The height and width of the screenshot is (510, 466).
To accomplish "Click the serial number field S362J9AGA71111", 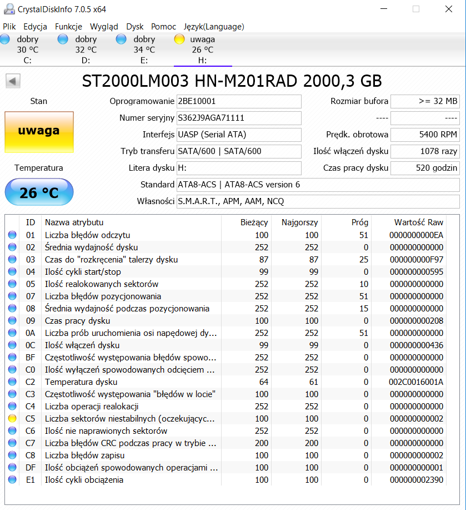I will click(x=239, y=118).
